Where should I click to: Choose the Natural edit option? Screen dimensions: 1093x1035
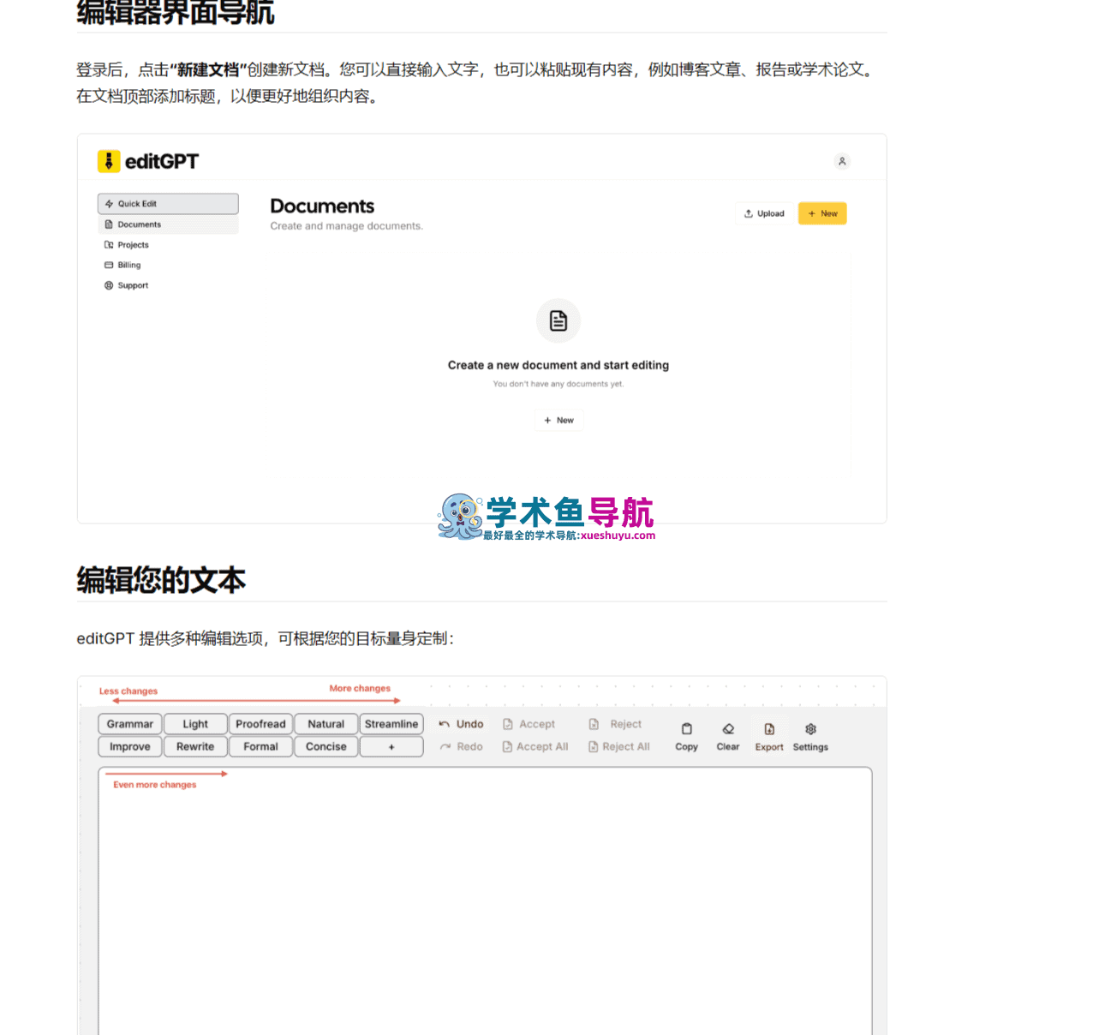tap(326, 724)
